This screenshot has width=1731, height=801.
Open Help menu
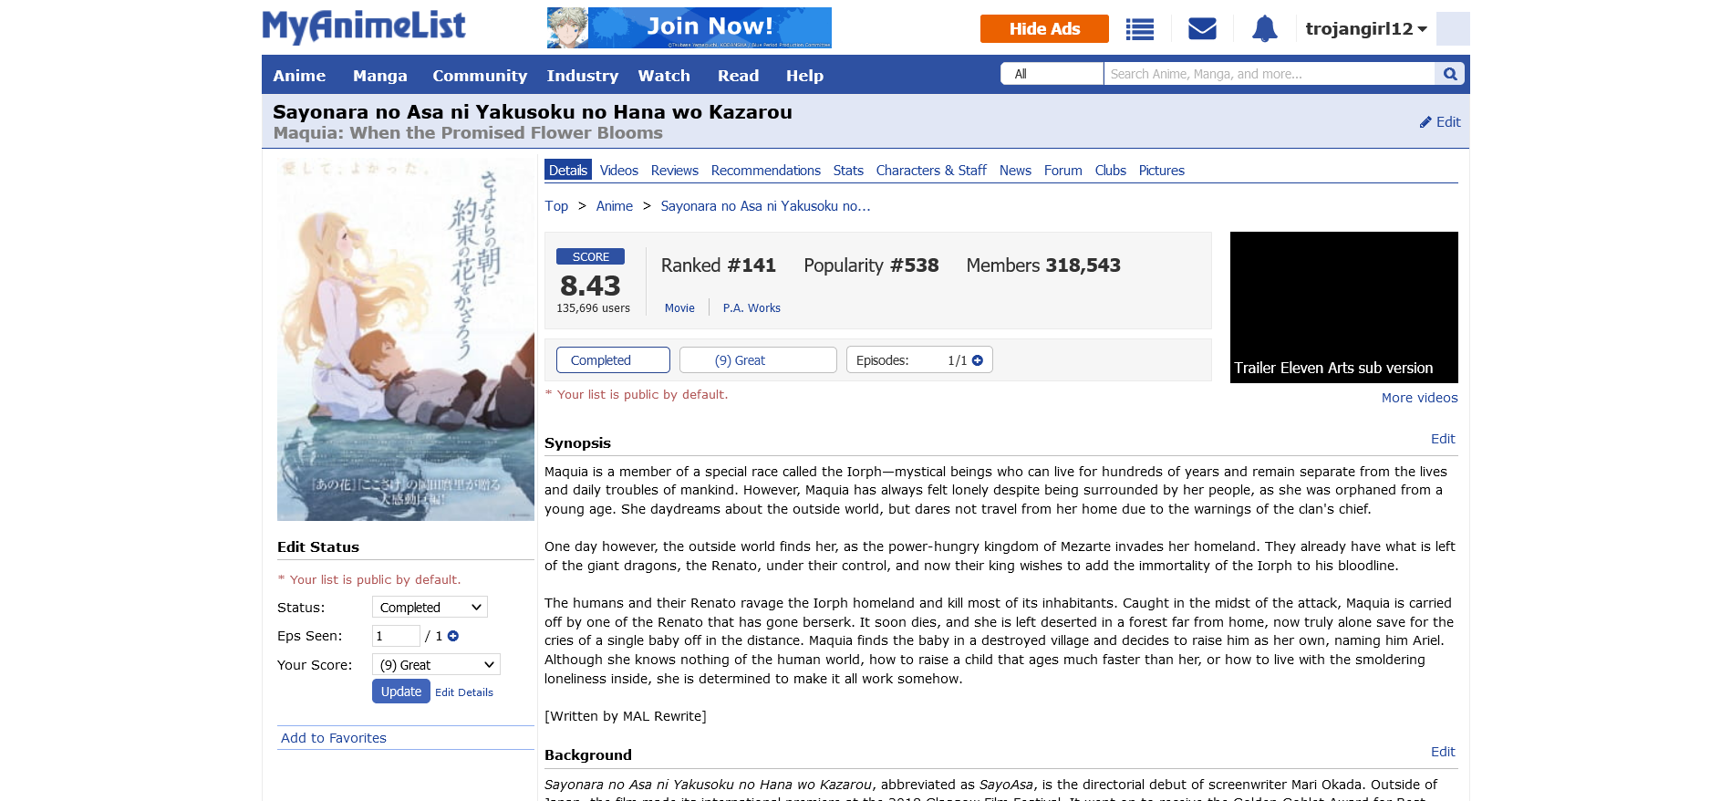click(x=804, y=76)
